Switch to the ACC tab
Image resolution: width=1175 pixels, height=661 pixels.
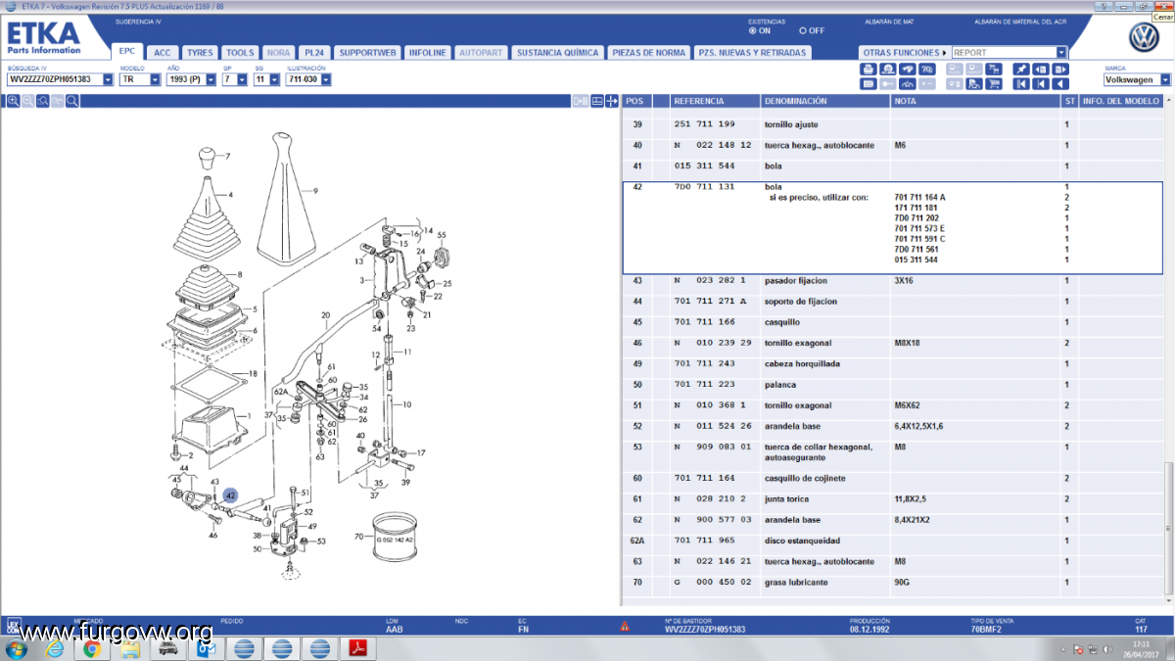pos(163,52)
